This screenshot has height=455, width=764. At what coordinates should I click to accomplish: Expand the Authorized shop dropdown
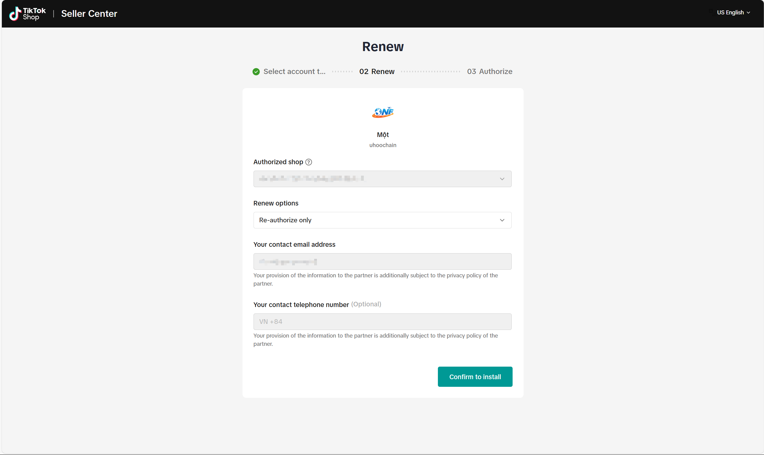tap(382, 179)
